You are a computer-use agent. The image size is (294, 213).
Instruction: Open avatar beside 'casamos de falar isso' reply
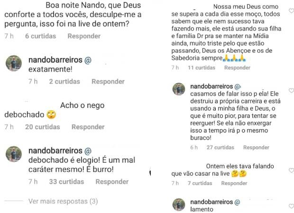tap(179, 89)
